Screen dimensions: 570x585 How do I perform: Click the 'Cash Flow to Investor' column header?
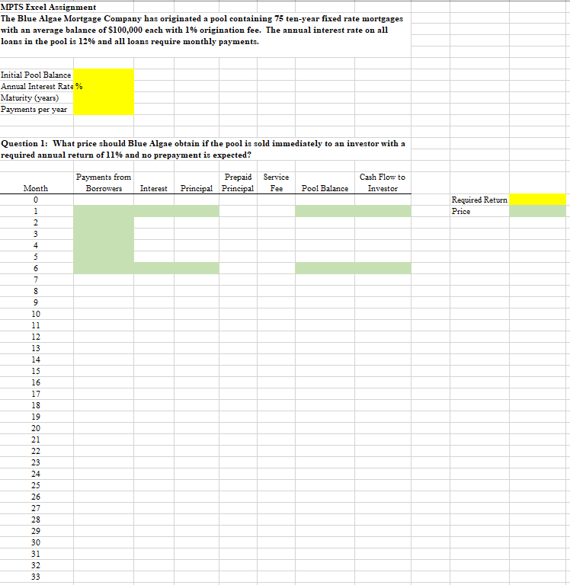[x=383, y=183]
